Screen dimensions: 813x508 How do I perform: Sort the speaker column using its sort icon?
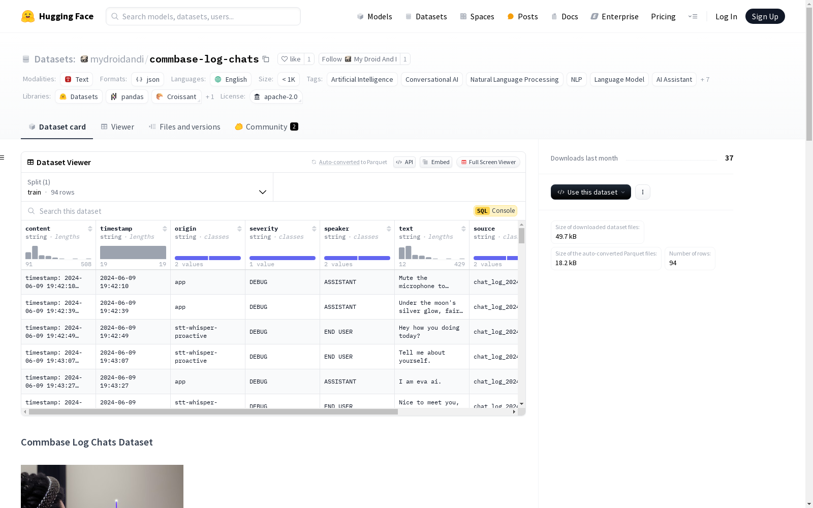pos(389,229)
